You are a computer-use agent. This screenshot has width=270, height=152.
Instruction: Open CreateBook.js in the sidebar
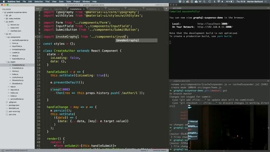pyautogui.click(x=18, y=68)
